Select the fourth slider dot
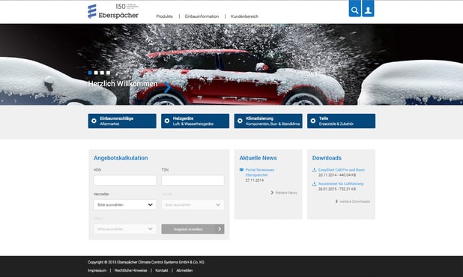 [x=109, y=73]
